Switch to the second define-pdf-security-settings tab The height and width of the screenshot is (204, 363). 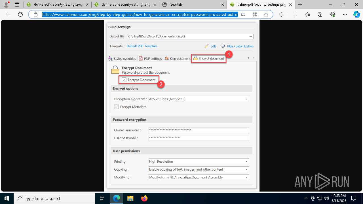click(x=125, y=5)
